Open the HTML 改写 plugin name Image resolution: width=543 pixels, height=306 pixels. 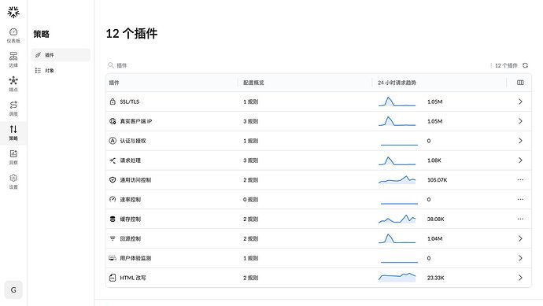pyautogui.click(x=133, y=278)
